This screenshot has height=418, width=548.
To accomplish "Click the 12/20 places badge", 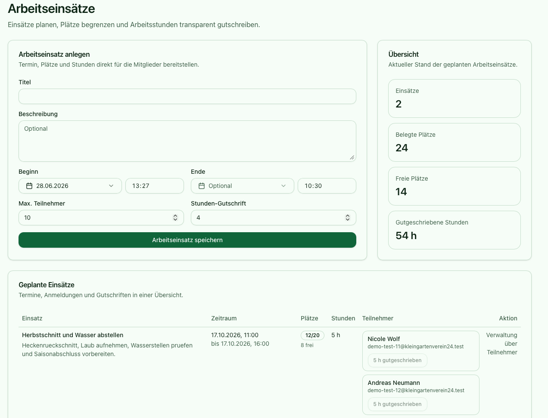I will point(312,335).
